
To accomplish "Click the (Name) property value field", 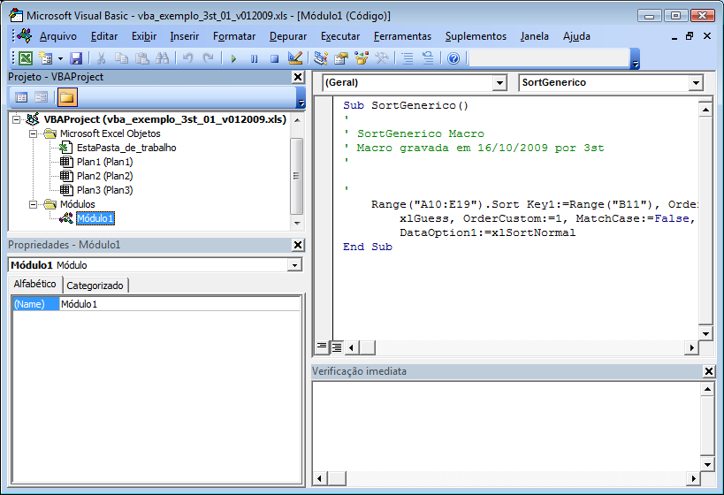I will click(179, 304).
